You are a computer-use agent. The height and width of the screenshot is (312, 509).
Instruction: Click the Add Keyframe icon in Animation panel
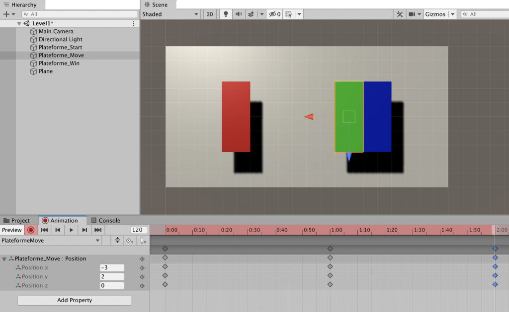pyautogui.click(x=130, y=241)
